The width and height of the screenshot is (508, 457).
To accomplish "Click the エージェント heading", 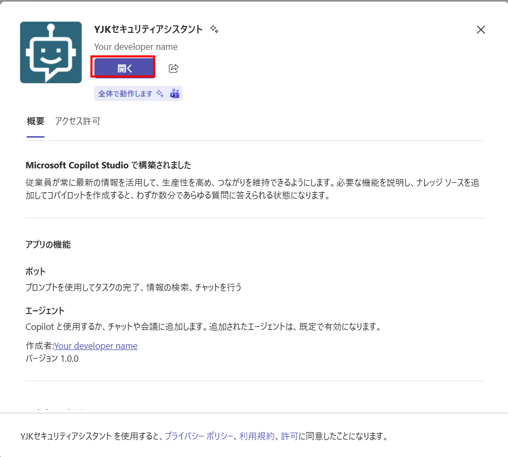I will click(45, 311).
